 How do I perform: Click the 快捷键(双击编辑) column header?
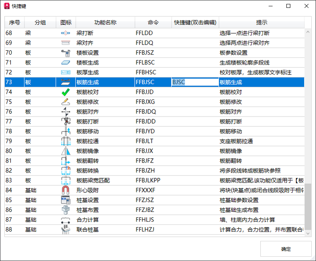point(195,22)
